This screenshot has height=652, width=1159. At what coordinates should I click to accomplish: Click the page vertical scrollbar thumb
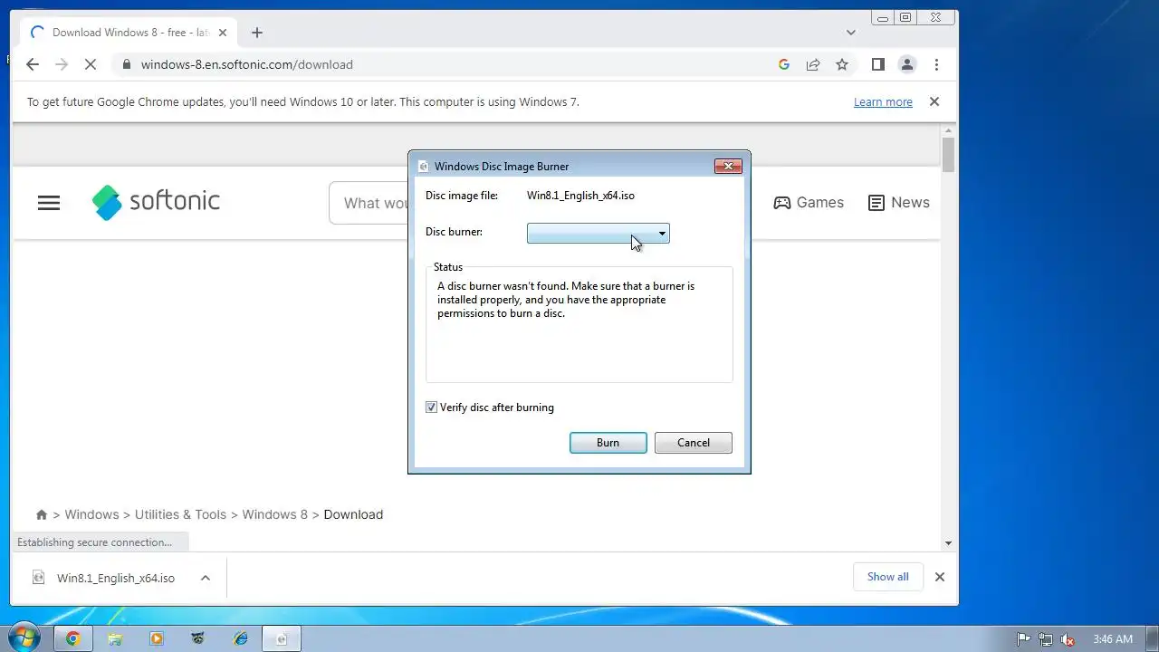948,154
